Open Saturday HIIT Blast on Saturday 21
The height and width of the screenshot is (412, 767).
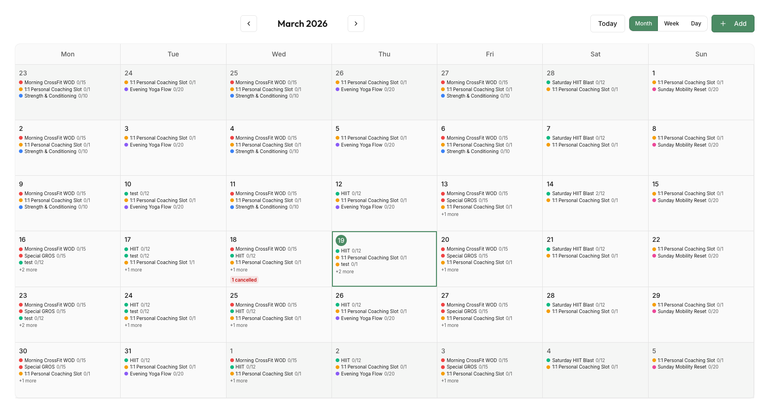[576, 249]
